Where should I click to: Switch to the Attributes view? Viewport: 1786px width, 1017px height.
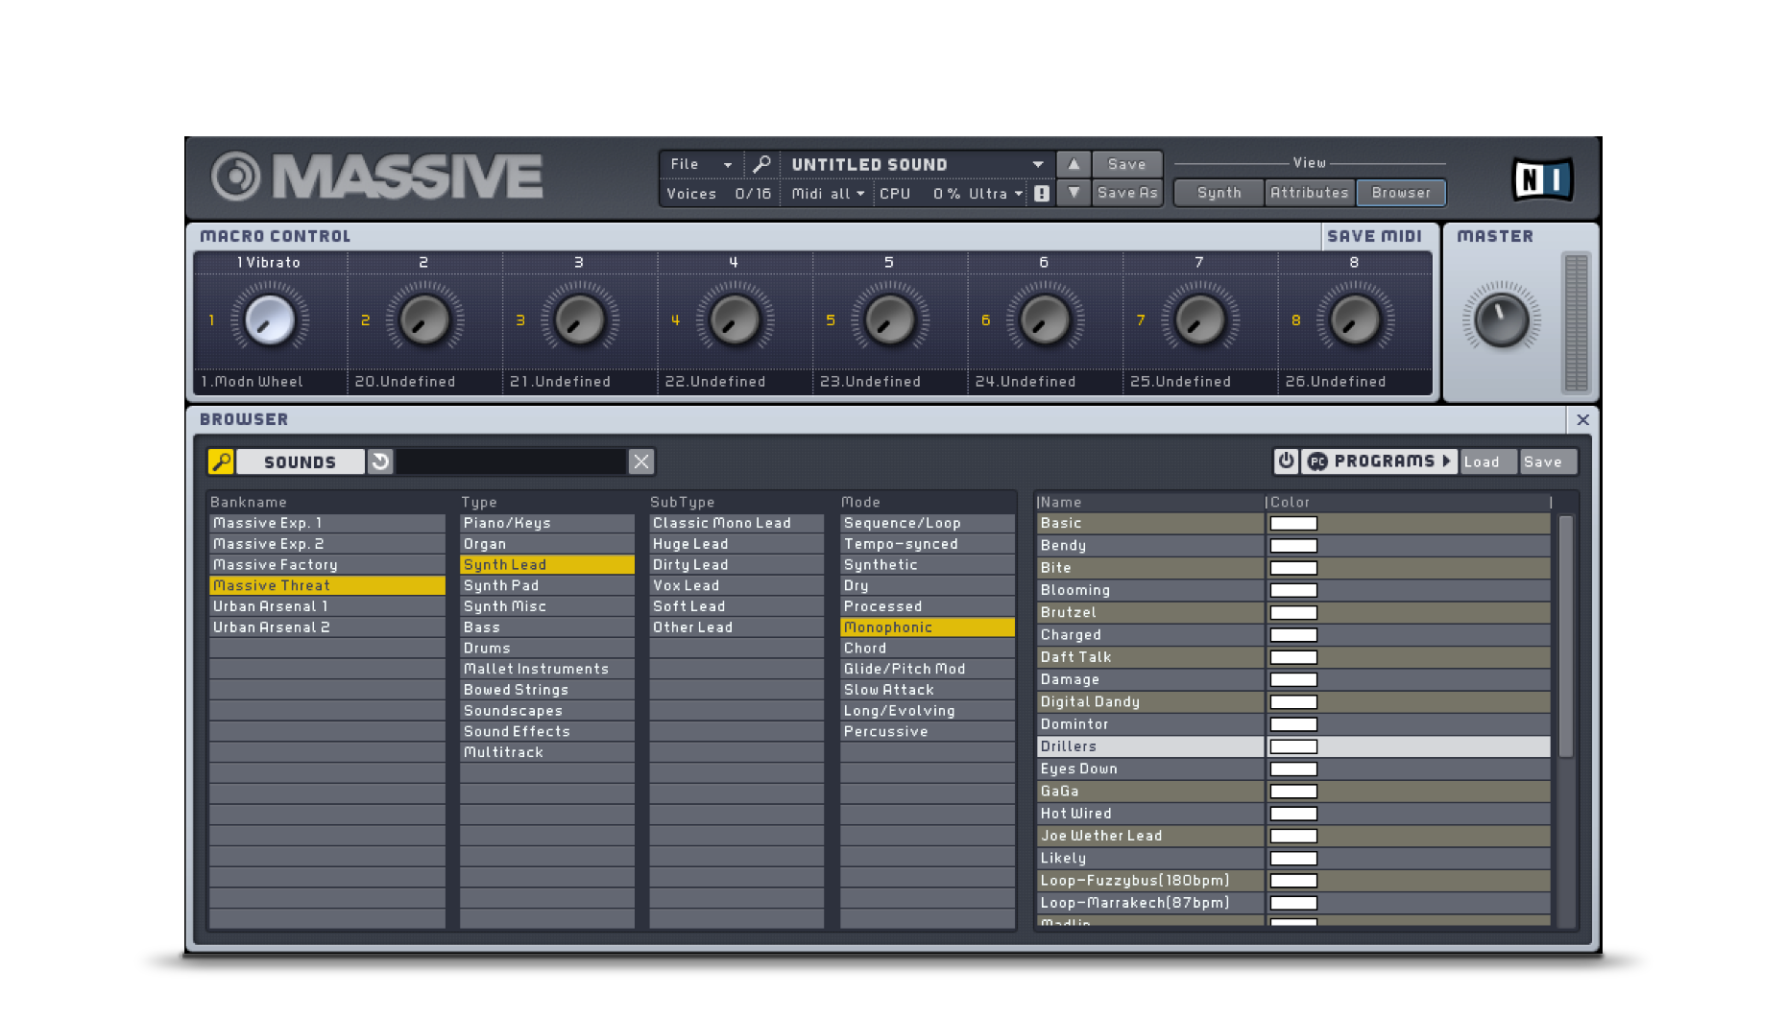(x=1309, y=193)
